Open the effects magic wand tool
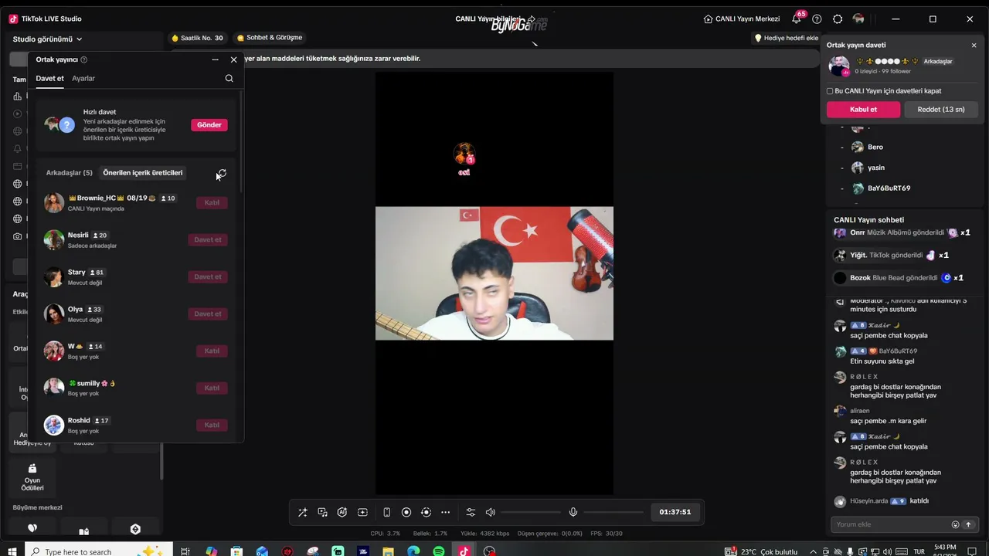 303,512
